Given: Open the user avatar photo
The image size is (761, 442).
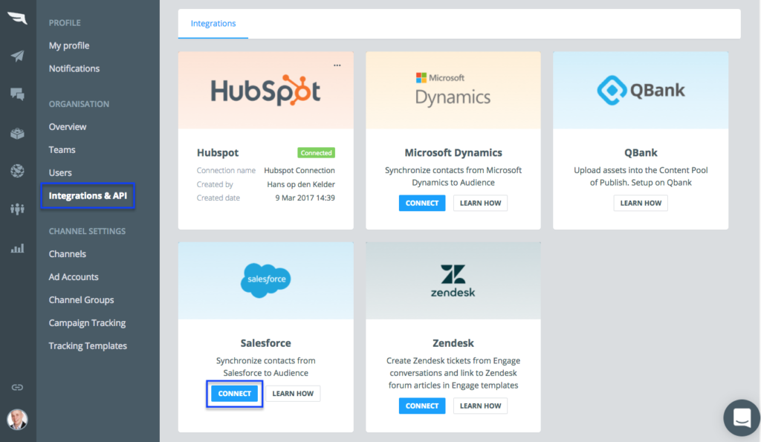Looking at the screenshot, I should (18, 419).
